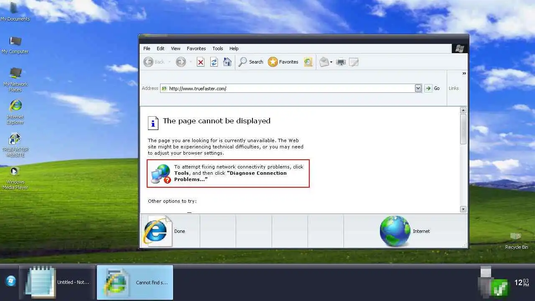Open the Start button
This screenshot has width=535, height=301.
(x=10, y=281)
